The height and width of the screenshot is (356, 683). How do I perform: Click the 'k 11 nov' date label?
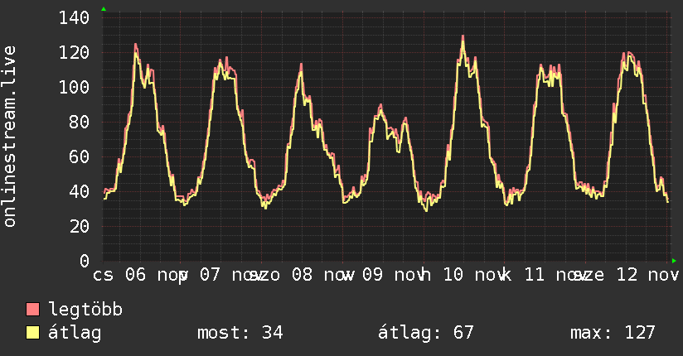[x=544, y=275]
